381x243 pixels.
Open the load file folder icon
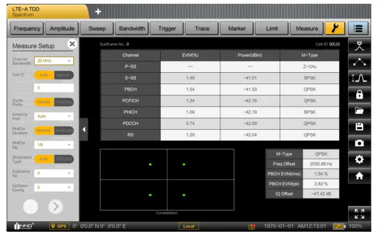pos(359,110)
